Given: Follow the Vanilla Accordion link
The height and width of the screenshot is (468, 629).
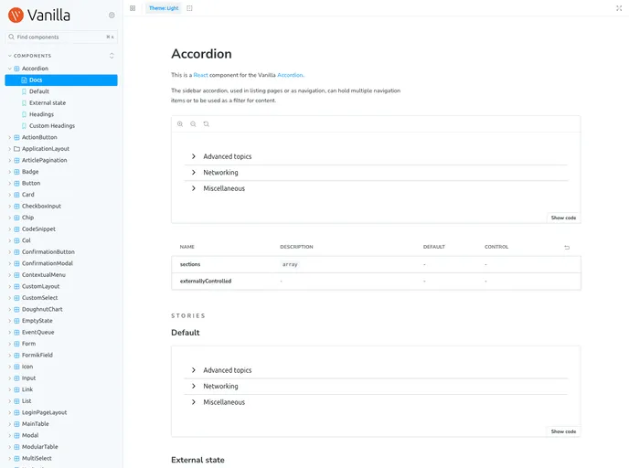Looking at the screenshot, I should pos(290,75).
